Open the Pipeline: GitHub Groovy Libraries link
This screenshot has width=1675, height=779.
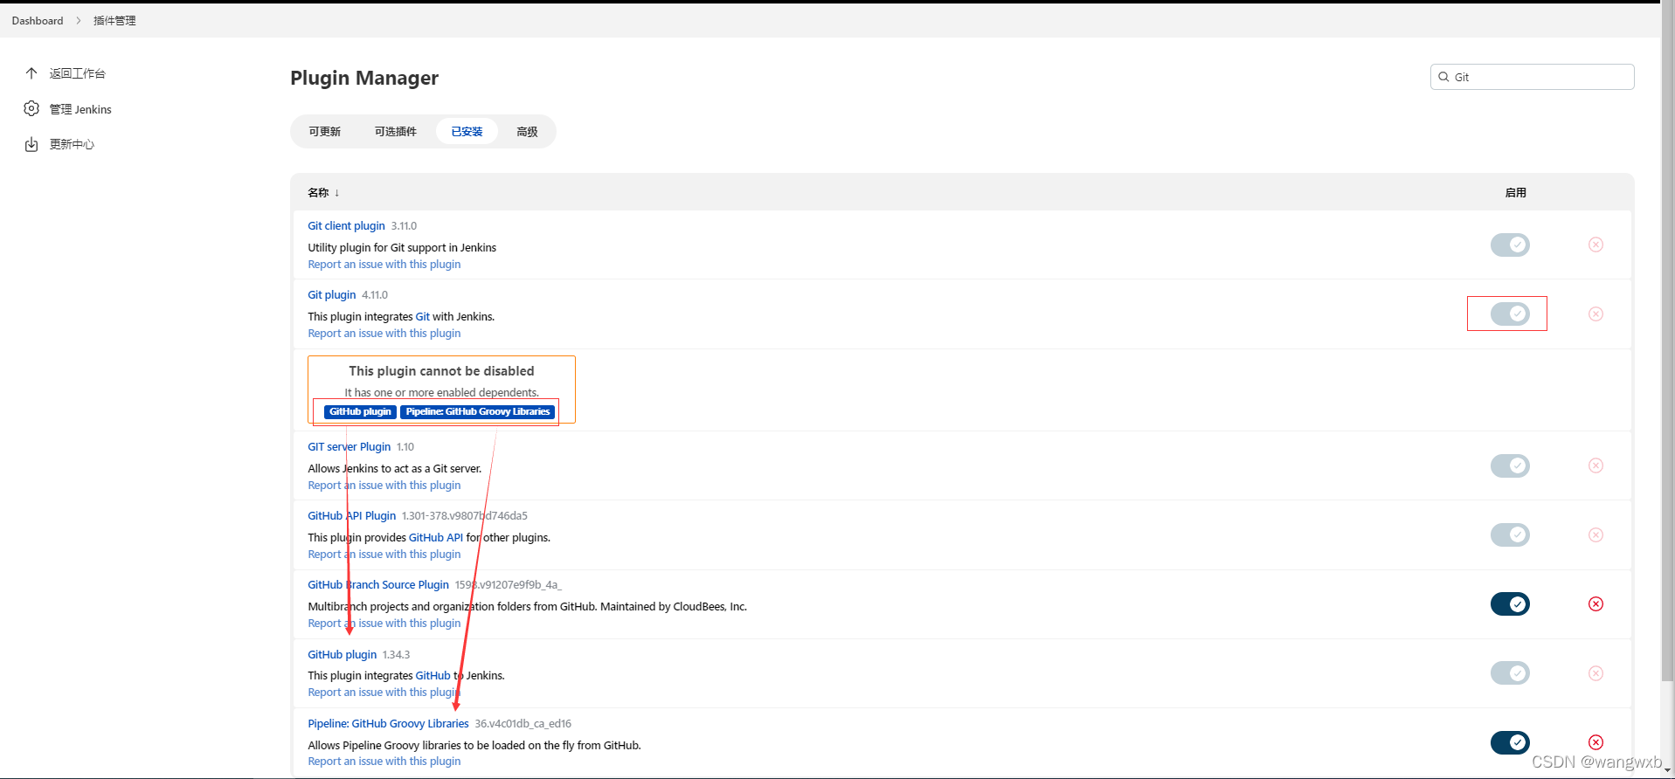388,723
